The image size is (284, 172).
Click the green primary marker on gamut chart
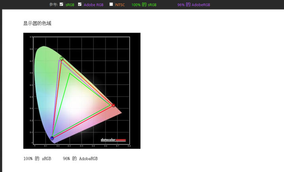(x=62, y=59)
